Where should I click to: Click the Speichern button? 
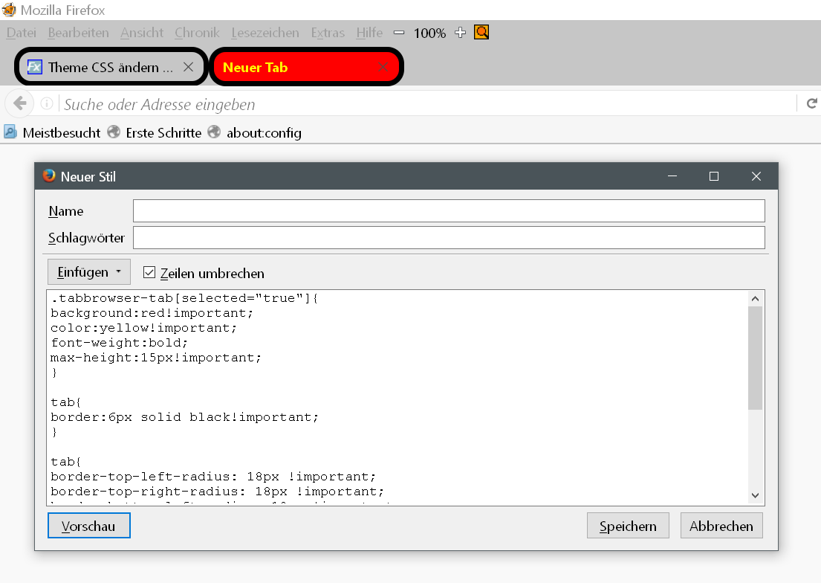point(628,526)
